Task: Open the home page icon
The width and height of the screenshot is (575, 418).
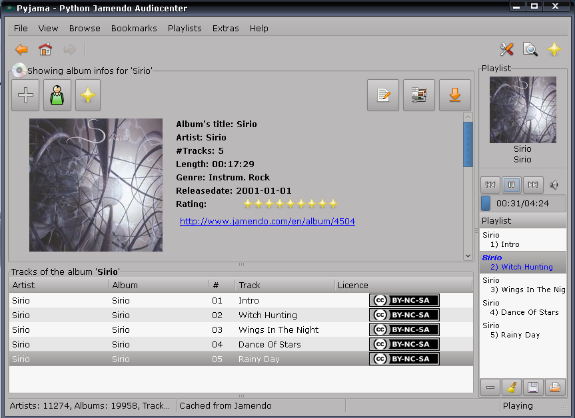Action: (45, 49)
